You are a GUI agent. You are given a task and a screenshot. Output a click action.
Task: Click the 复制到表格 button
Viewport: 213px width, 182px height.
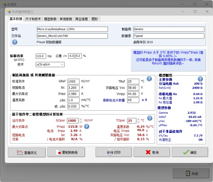66,152
